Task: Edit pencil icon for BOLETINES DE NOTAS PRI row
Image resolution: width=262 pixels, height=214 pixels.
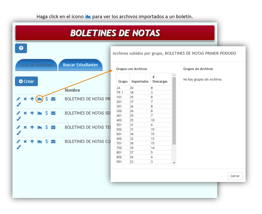Action: 18,99
